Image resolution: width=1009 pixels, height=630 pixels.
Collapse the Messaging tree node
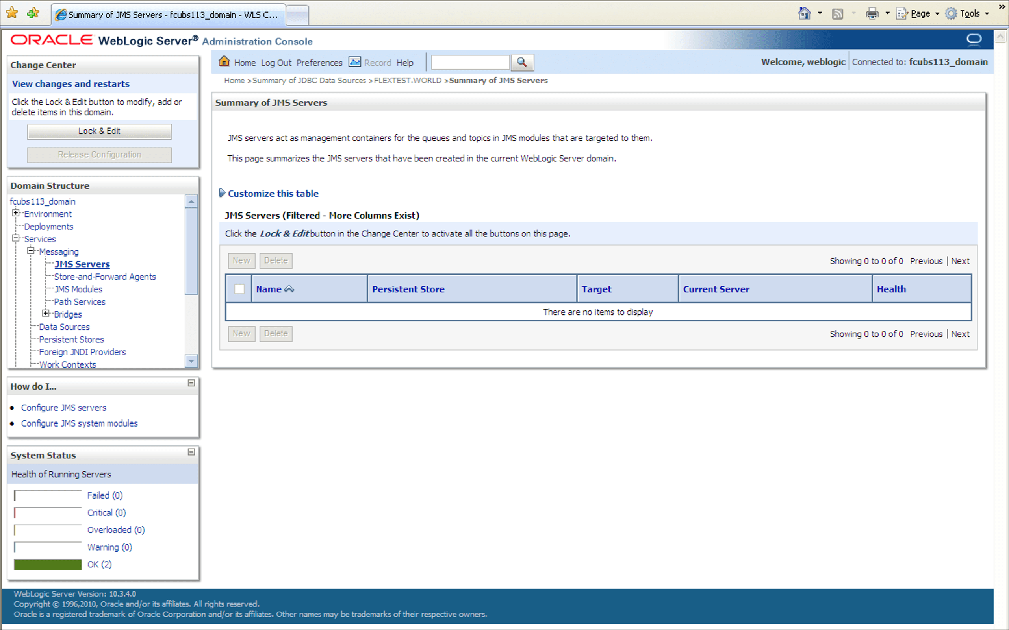coord(31,251)
